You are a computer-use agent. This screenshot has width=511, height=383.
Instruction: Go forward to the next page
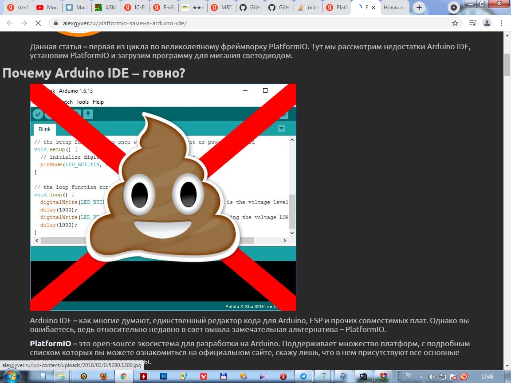pyautogui.click(x=24, y=23)
